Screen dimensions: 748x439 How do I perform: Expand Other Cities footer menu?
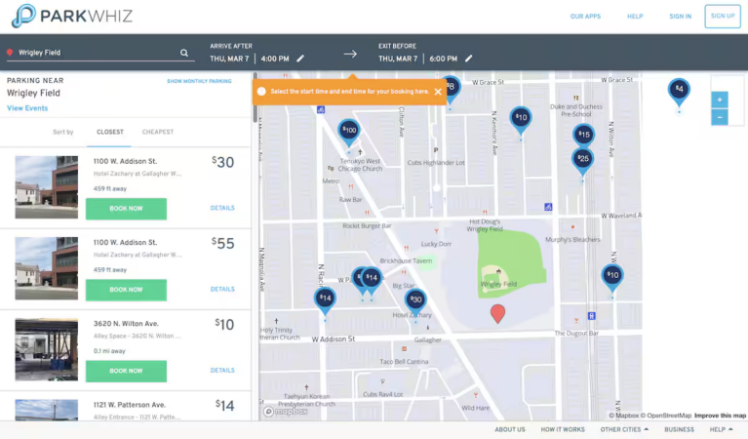624,429
